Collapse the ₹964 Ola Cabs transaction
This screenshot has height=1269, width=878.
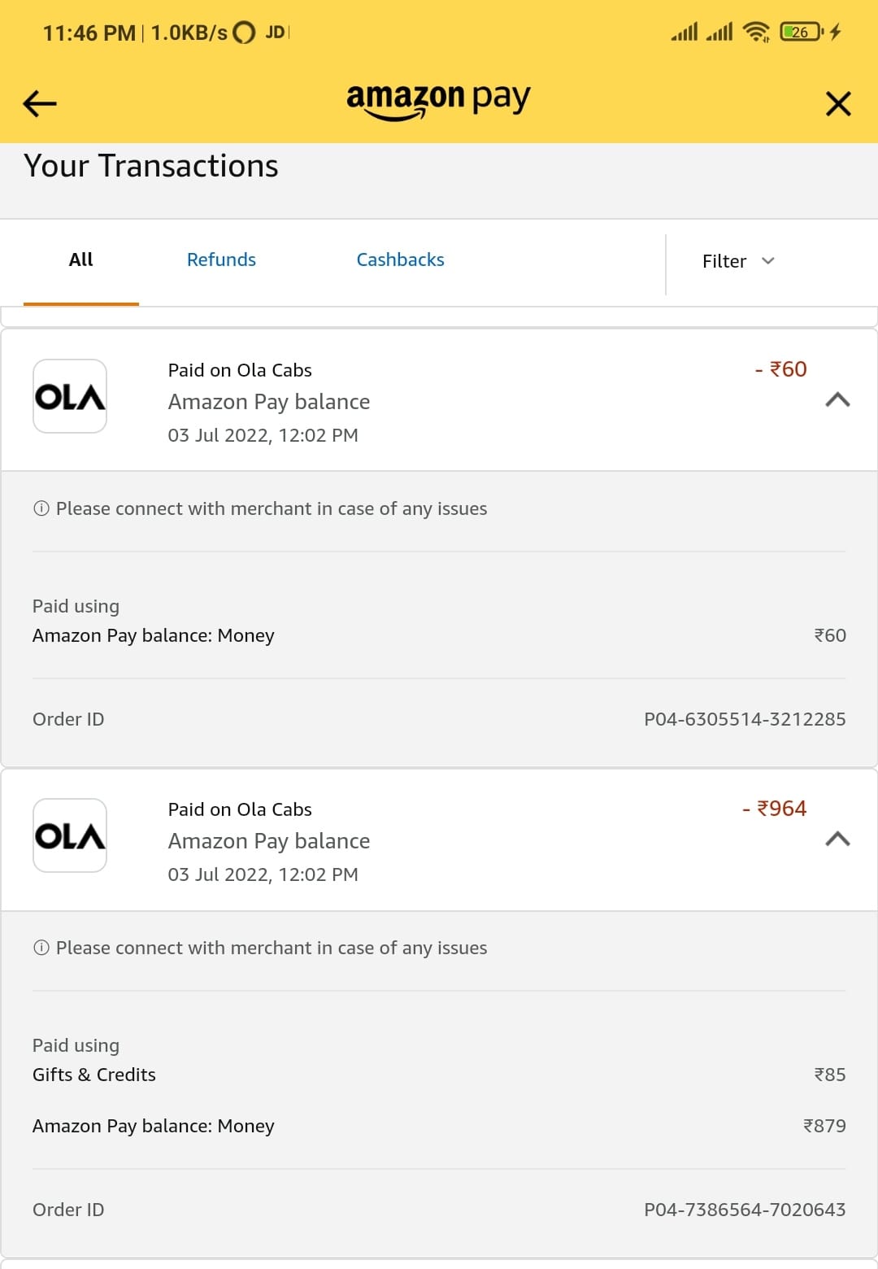837,839
